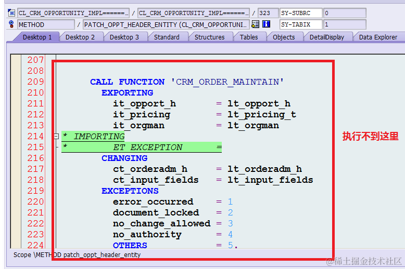Click the CHANGING keyword

tap(124, 158)
